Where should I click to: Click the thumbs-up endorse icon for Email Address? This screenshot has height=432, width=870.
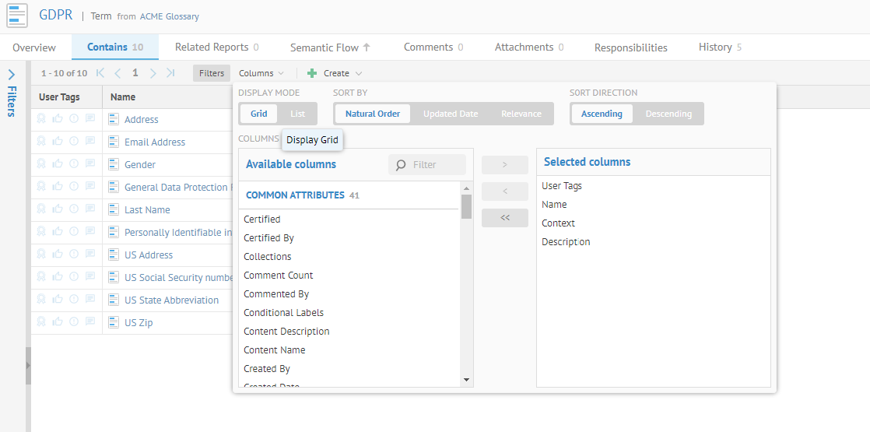tap(58, 142)
